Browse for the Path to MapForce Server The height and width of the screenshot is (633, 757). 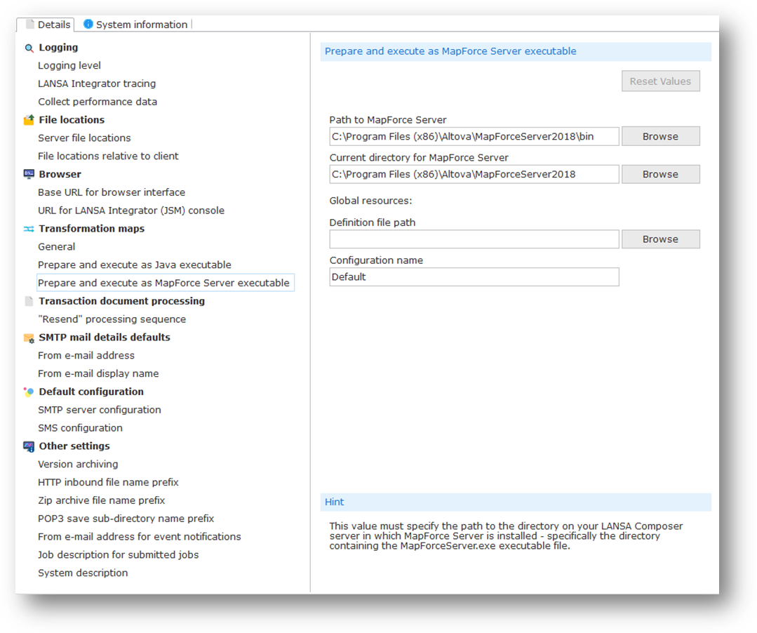click(660, 137)
